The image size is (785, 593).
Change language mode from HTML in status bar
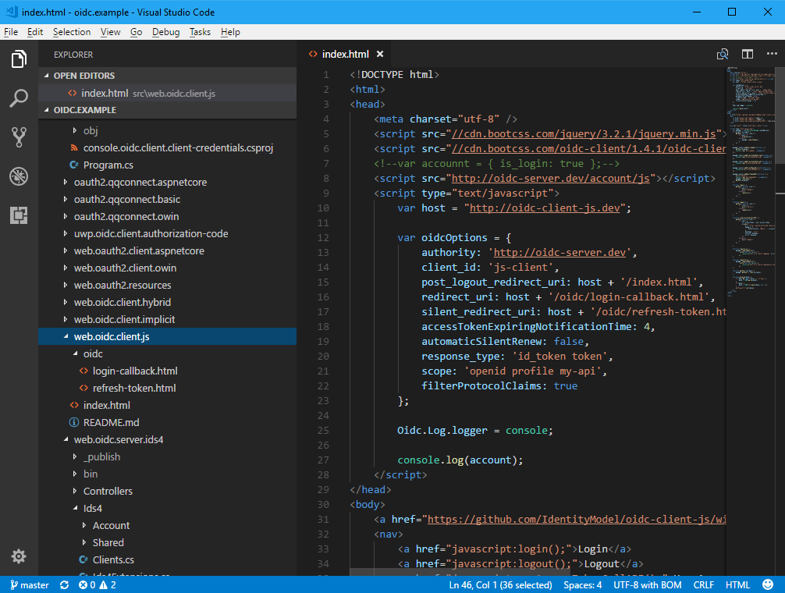pyautogui.click(x=737, y=584)
